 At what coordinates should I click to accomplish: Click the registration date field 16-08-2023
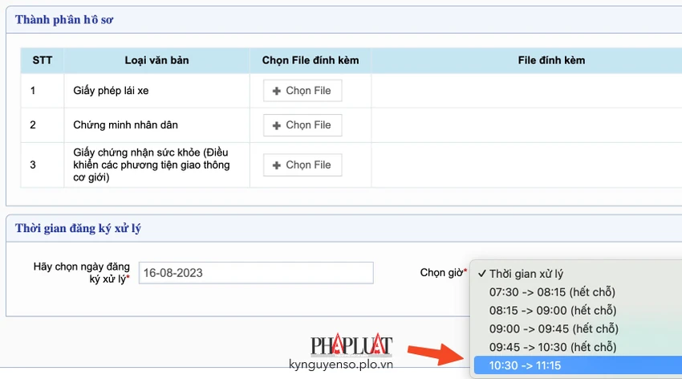tap(256, 273)
